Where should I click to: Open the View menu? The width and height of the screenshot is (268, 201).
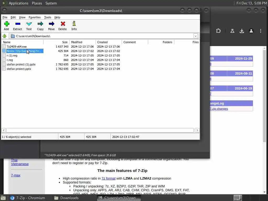pos(22,17)
